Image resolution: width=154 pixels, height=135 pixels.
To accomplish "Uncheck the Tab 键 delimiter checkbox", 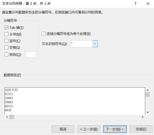I will [6, 28].
